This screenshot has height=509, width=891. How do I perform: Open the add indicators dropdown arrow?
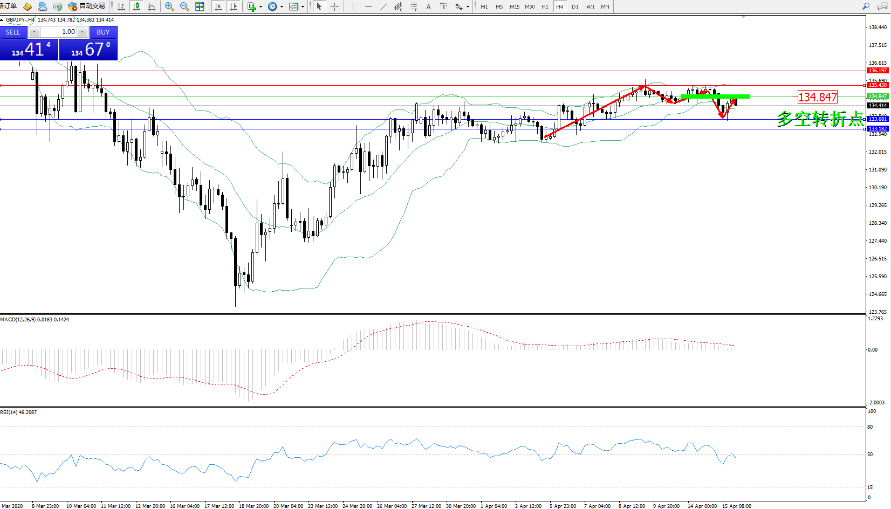(x=261, y=7)
